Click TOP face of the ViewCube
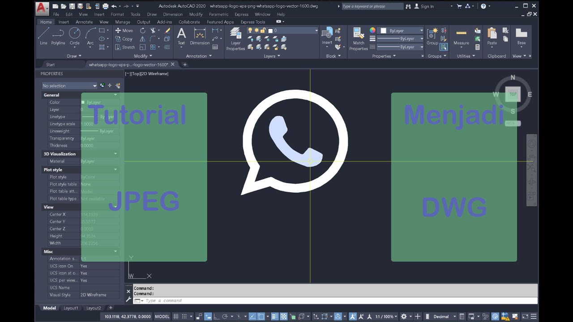573x322 pixels. 513,94
